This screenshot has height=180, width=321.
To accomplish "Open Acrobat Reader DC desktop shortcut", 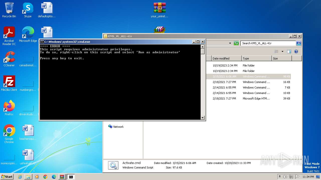I will tap(9, 36).
